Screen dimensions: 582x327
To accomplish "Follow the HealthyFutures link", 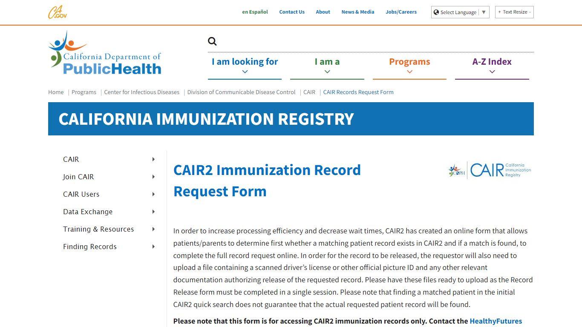I will click(x=496, y=321).
